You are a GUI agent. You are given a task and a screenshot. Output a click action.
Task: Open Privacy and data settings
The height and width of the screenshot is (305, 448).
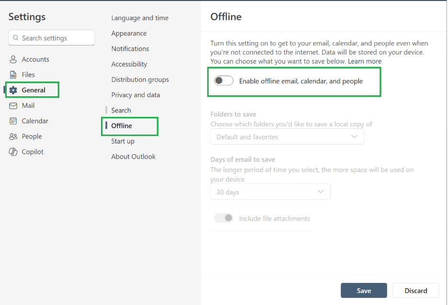point(135,95)
